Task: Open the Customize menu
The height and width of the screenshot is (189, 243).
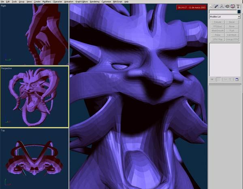Action: pos(106,2)
